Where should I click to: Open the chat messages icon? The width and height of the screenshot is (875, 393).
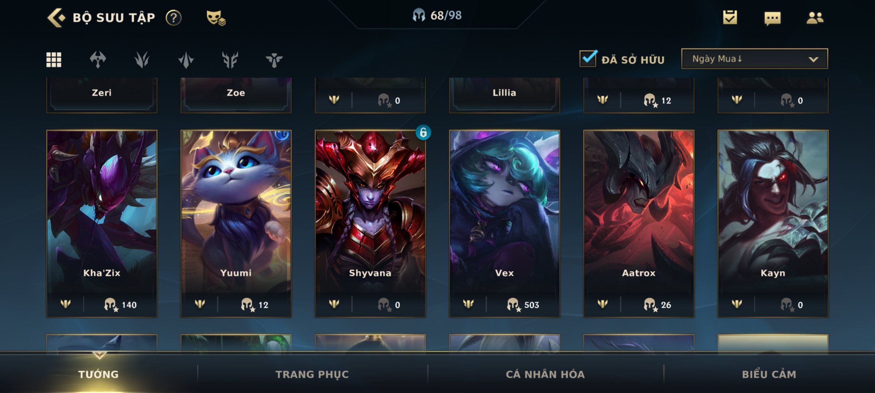tap(773, 18)
